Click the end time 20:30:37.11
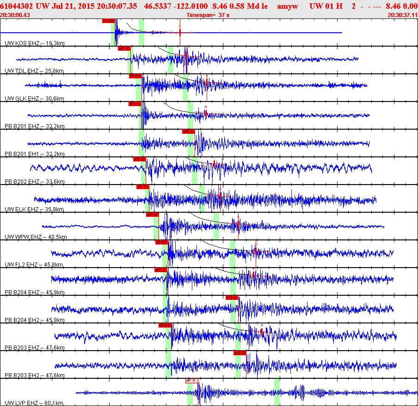 (403, 15)
